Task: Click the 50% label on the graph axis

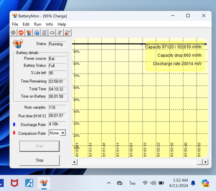Action: (x=76, y=100)
